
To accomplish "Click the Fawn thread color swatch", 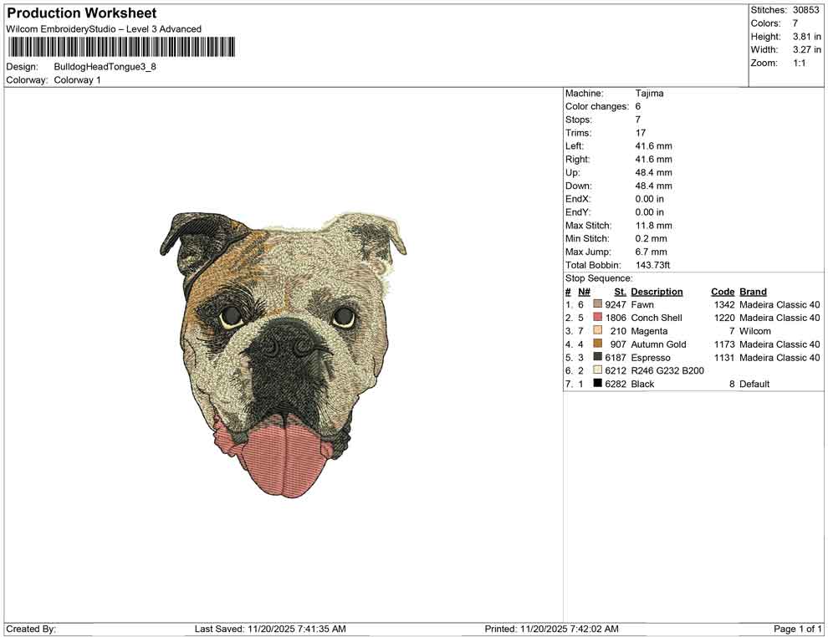I will pos(596,304).
